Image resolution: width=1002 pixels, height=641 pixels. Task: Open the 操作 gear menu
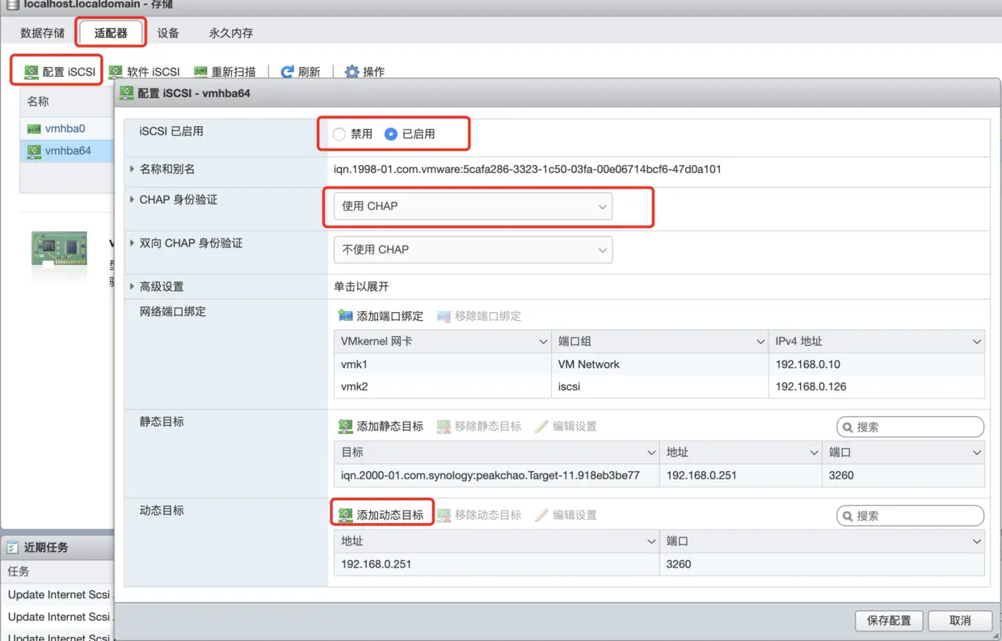364,70
